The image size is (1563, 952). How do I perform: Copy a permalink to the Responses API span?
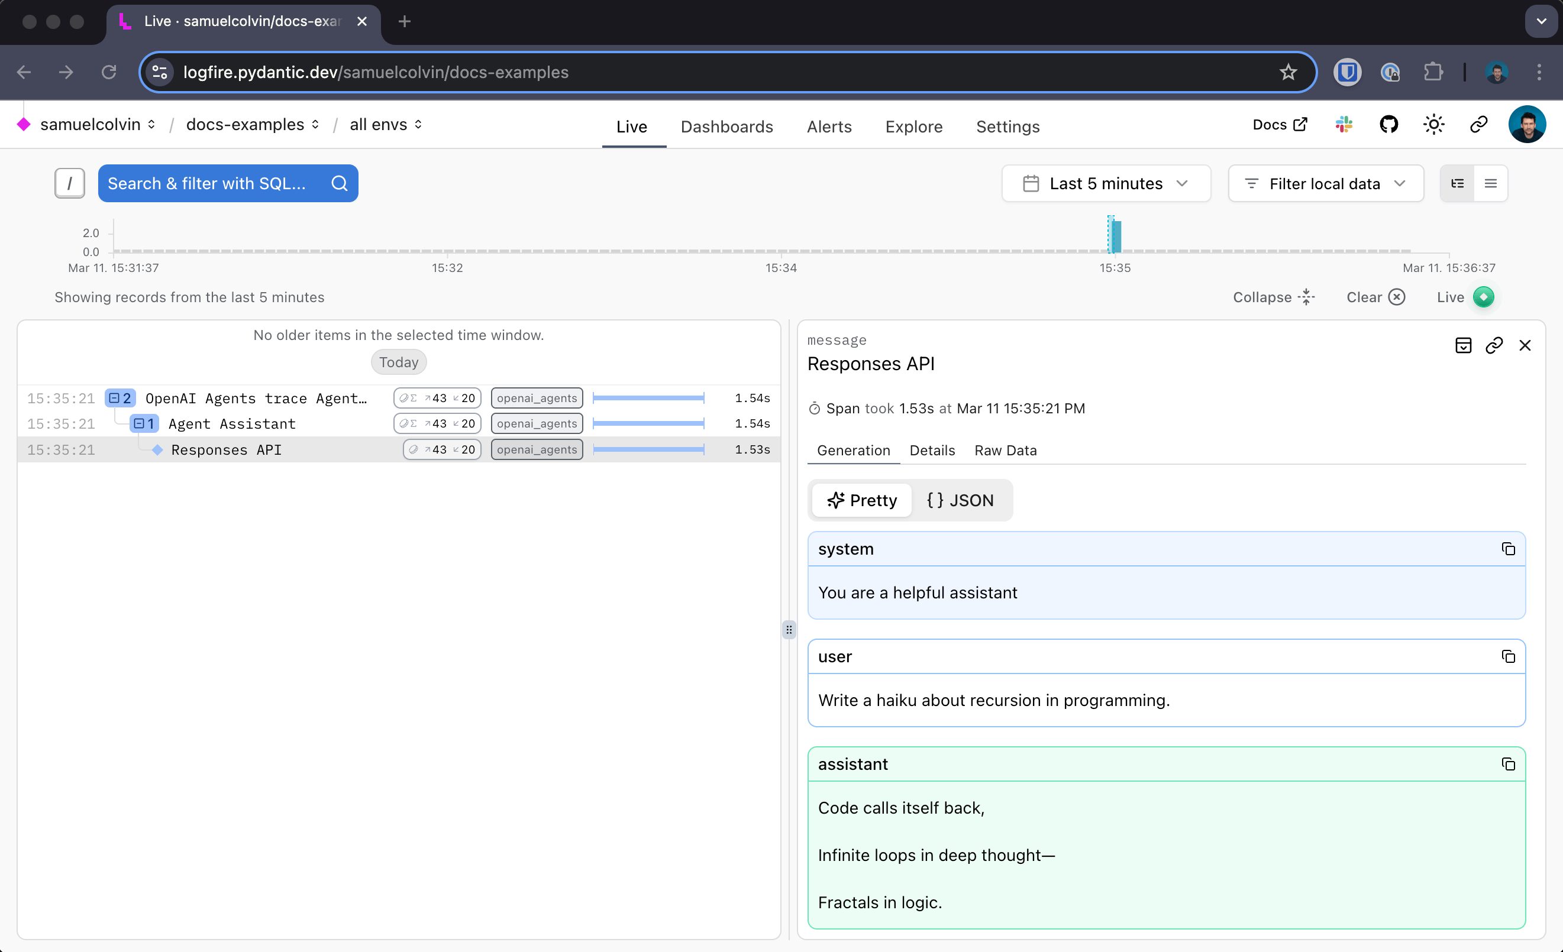tap(1494, 345)
